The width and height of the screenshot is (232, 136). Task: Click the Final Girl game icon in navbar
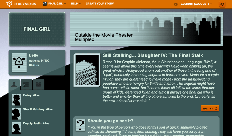[x=45, y=4]
